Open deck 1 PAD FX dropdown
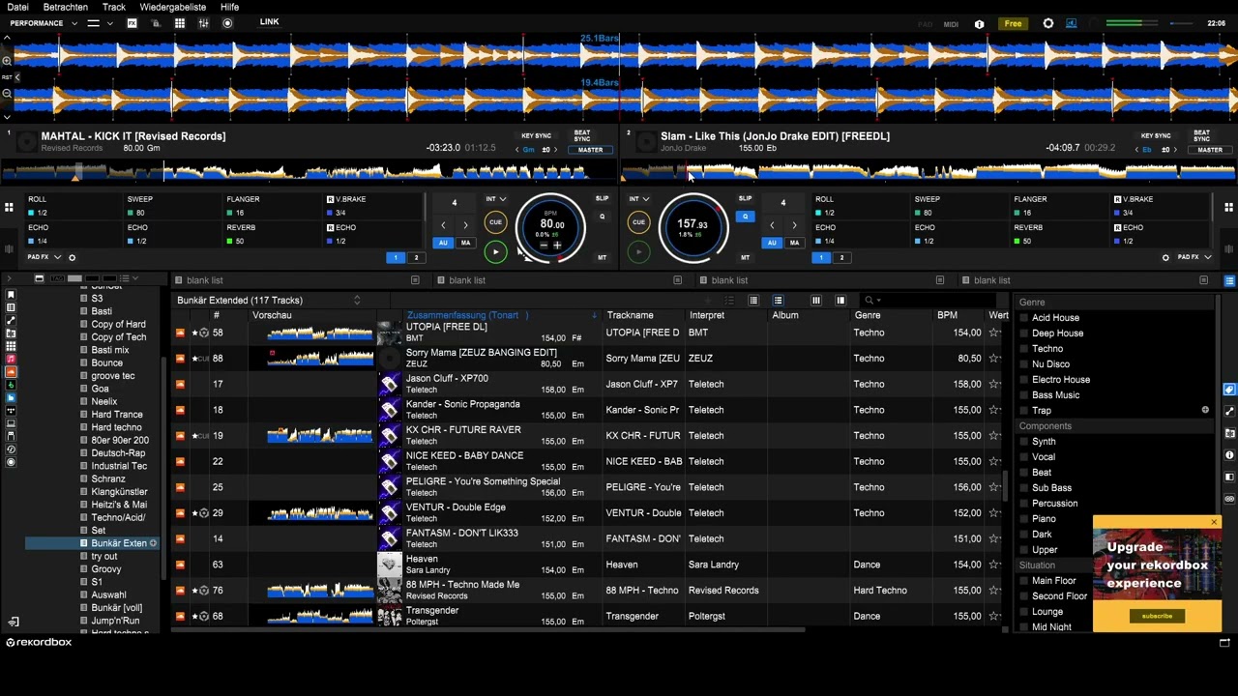 pyautogui.click(x=44, y=257)
